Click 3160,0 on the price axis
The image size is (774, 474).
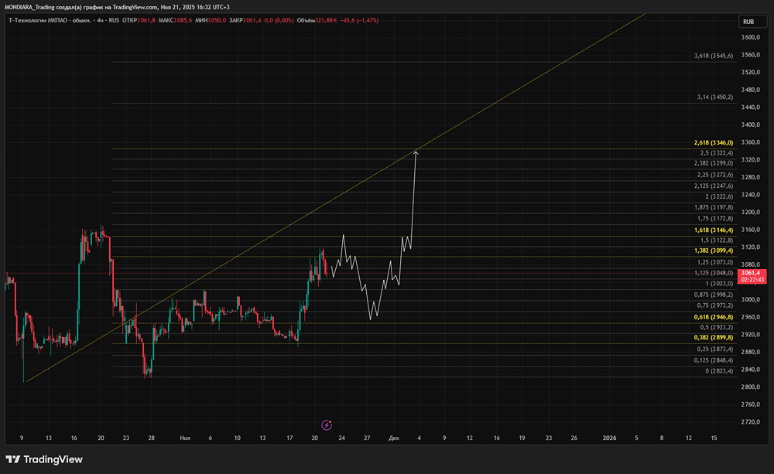(x=750, y=230)
